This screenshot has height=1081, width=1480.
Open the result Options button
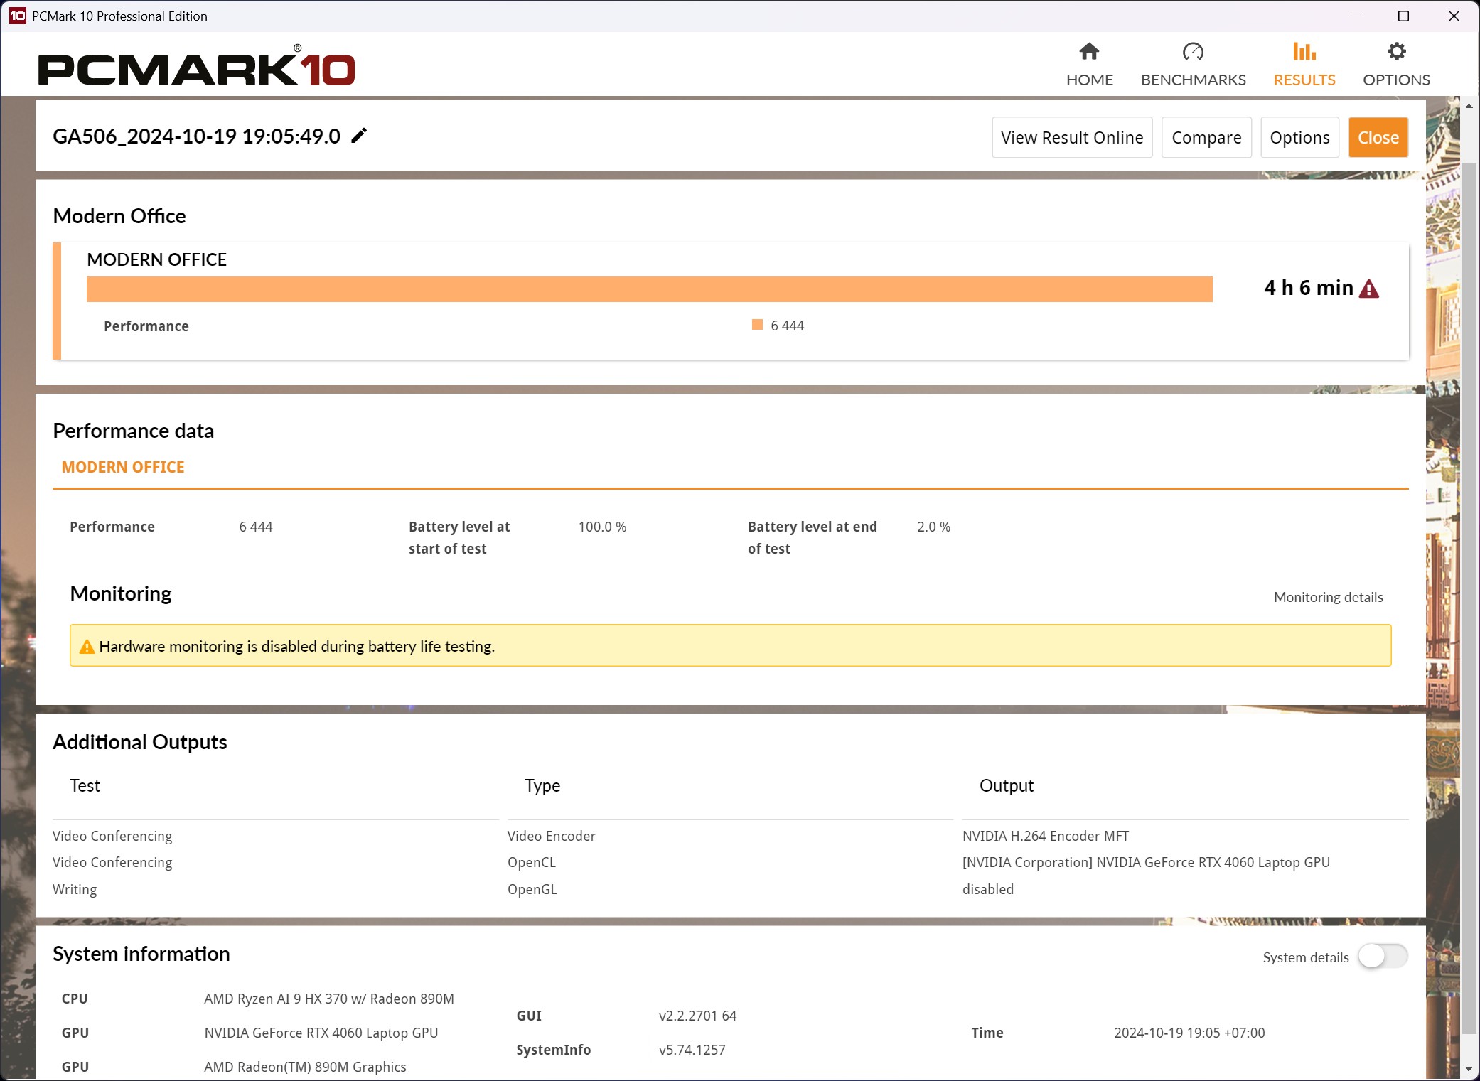(1299, 138)
